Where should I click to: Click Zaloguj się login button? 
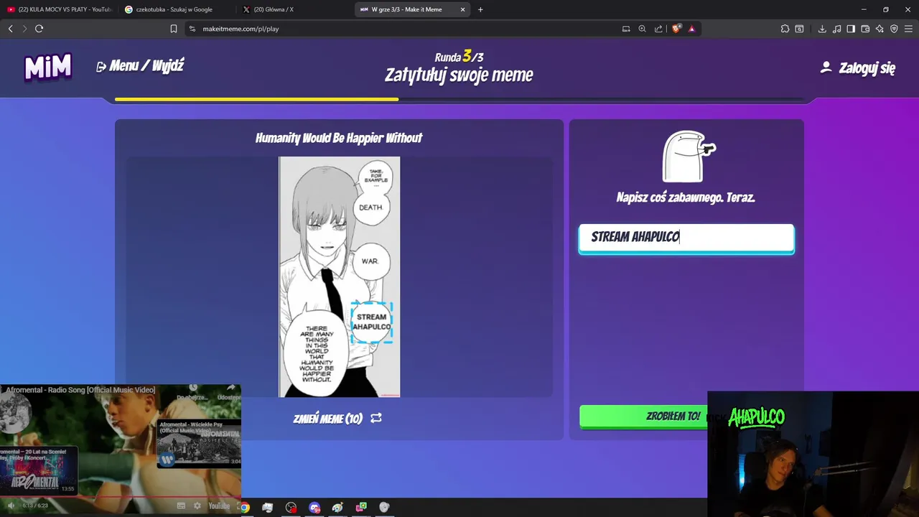(x=867, y=68)
